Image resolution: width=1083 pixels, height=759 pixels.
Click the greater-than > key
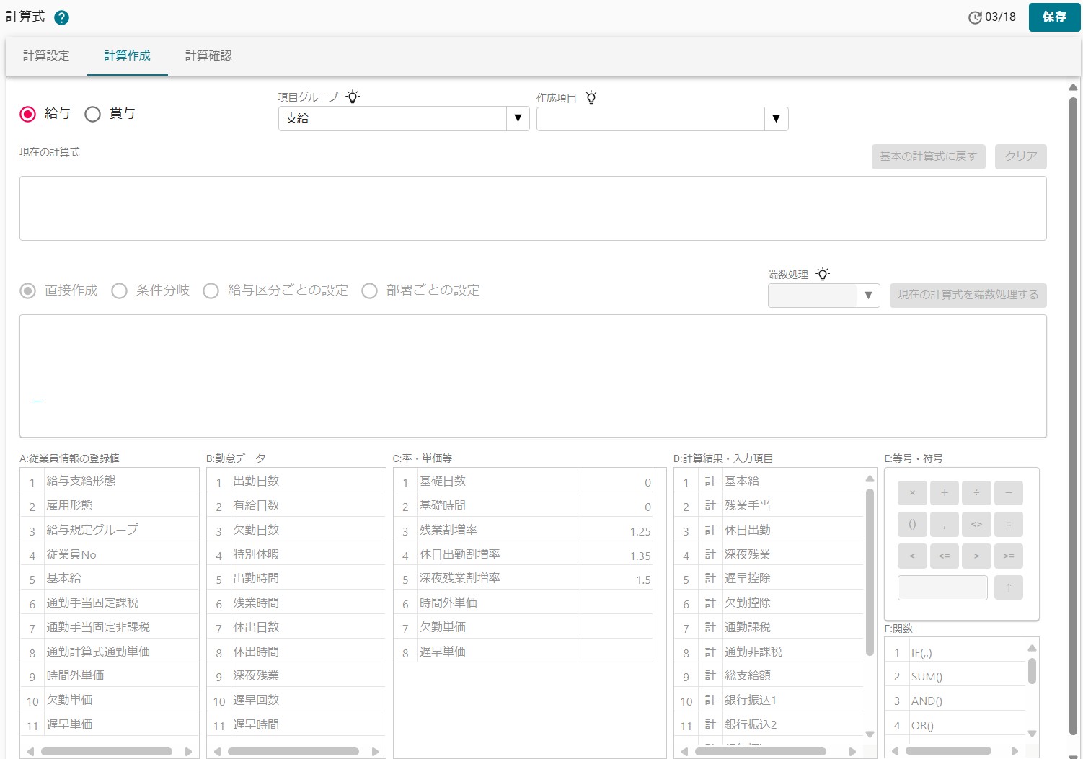[976, 556]
